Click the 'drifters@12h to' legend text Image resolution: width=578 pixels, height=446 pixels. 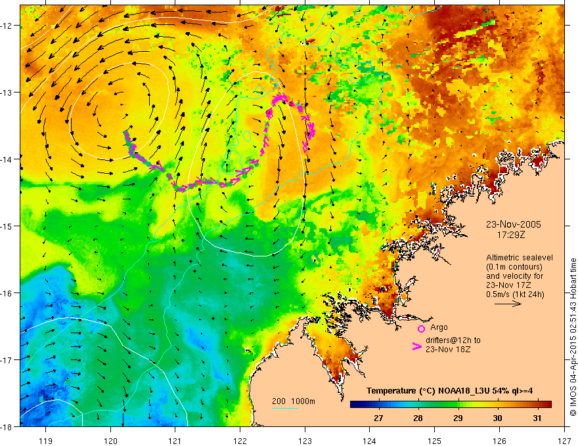(x=453, y=340)
